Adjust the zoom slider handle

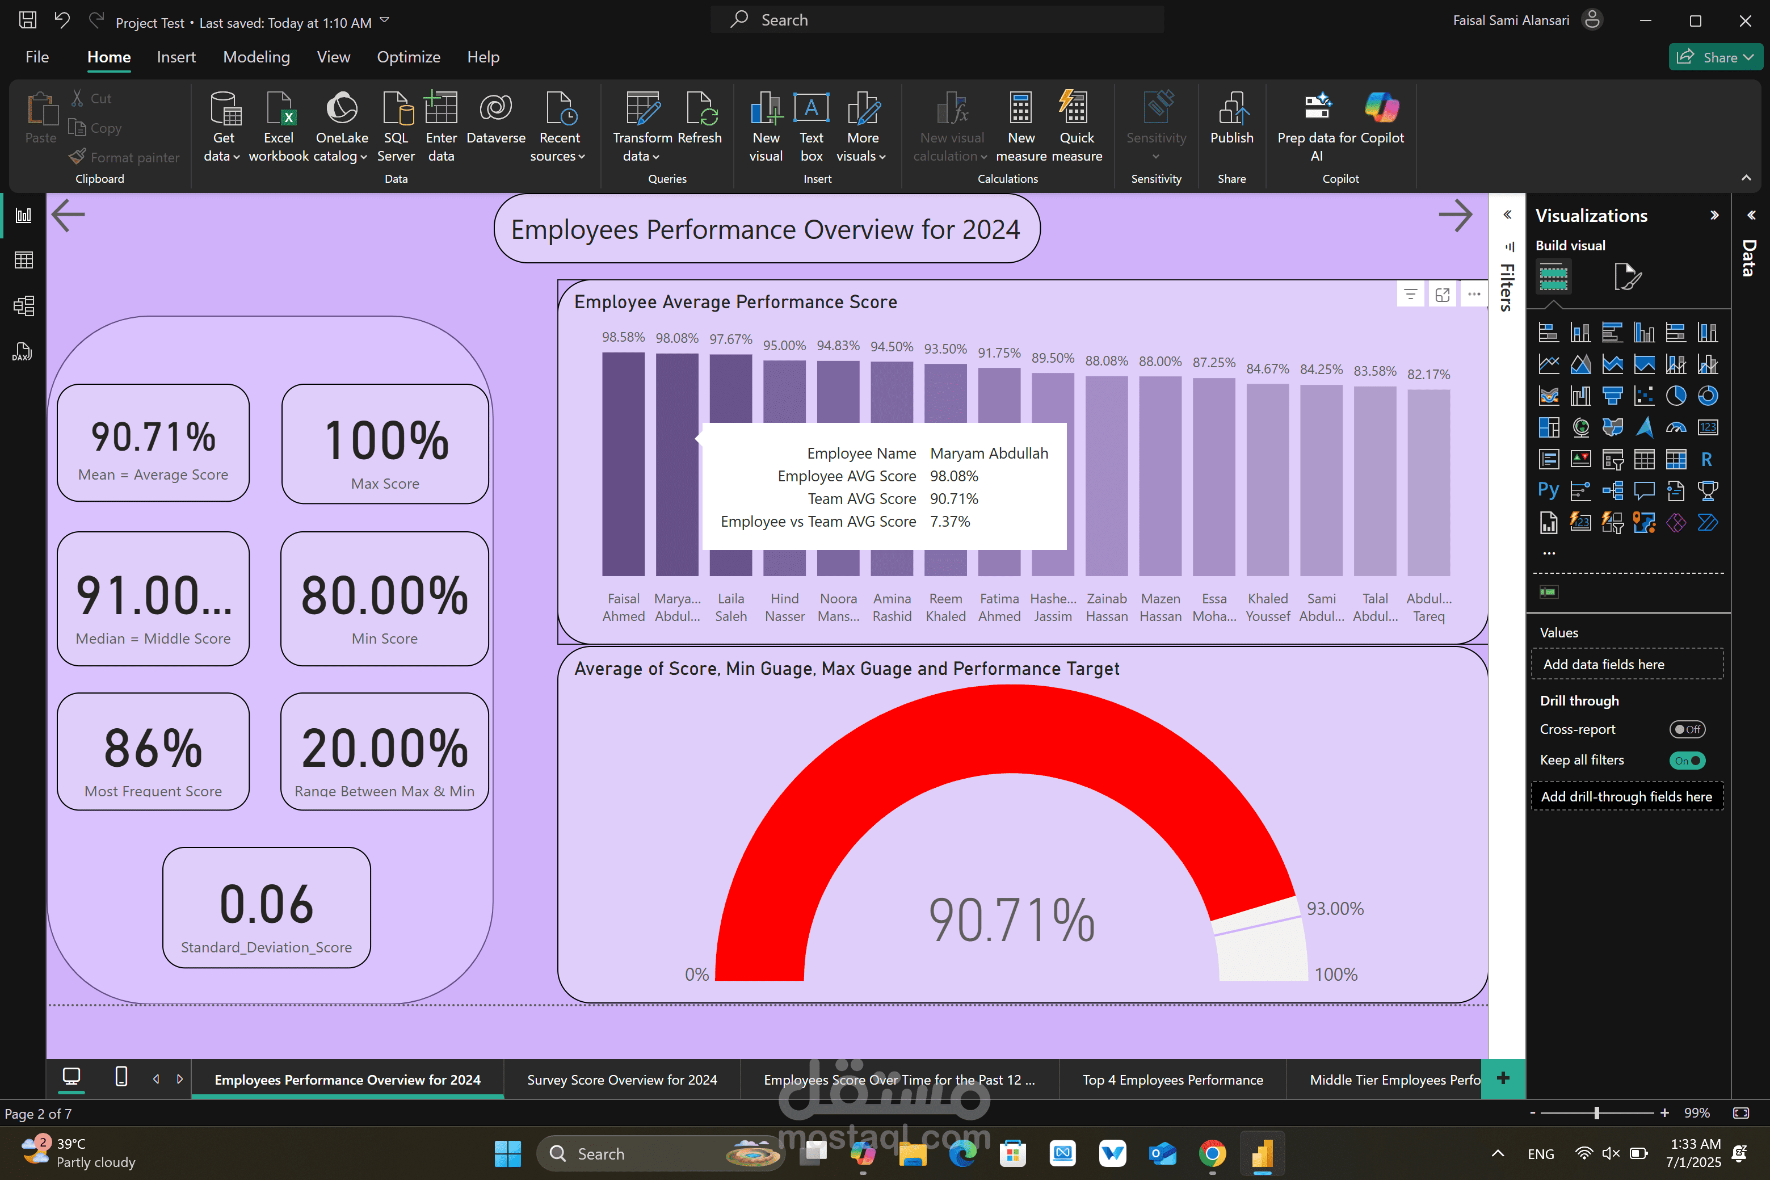[x=1596, y=1112]
